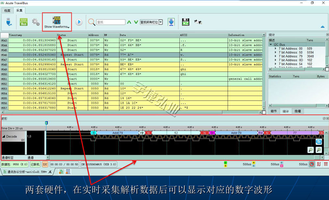329x200 pixels.
Task: Click the left magnifier zoom icon in waveform
Action: click(311, 150)
